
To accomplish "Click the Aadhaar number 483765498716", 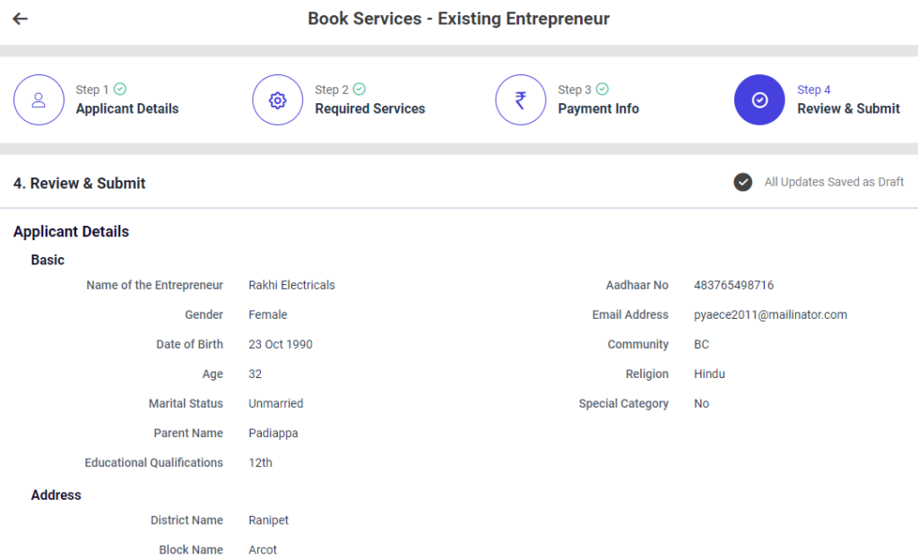I will tap(733, 286).
